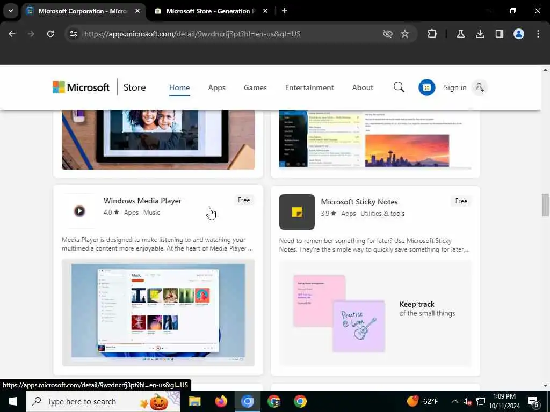Open the photo frame tablet screenshot

(x=158, y=139)
